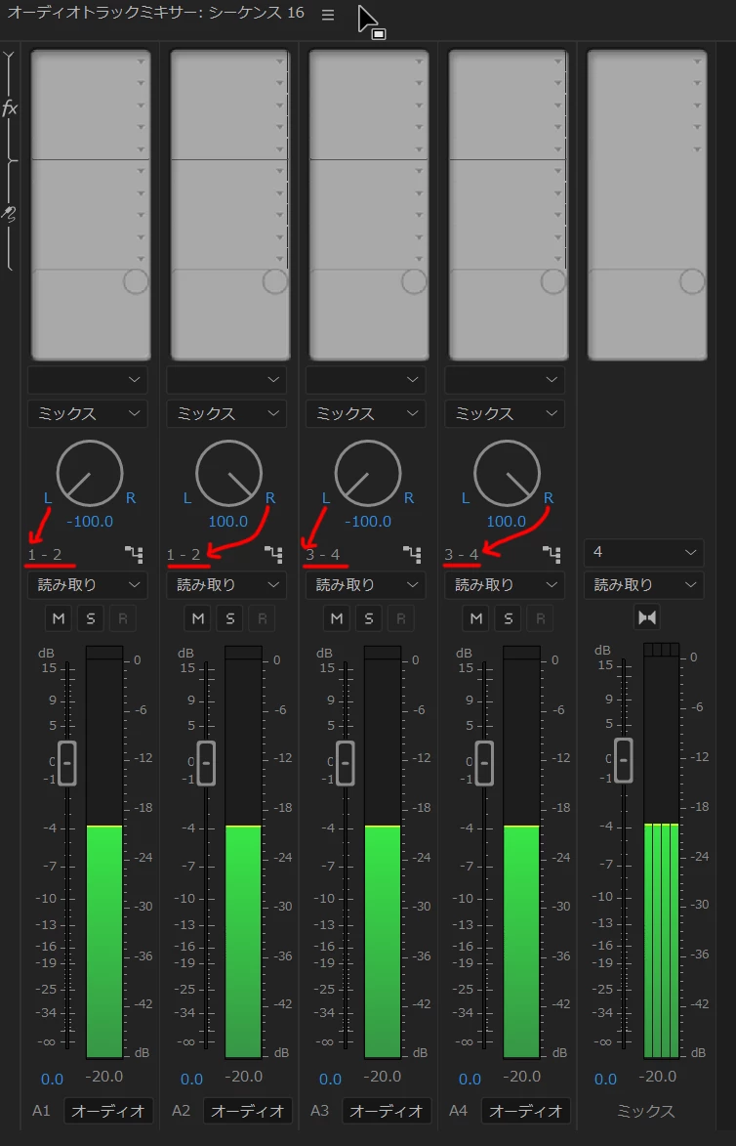This screenshot has width=736, height=1146.
Task: Click the A2 volume fader handle
Action: click(207, 763)
